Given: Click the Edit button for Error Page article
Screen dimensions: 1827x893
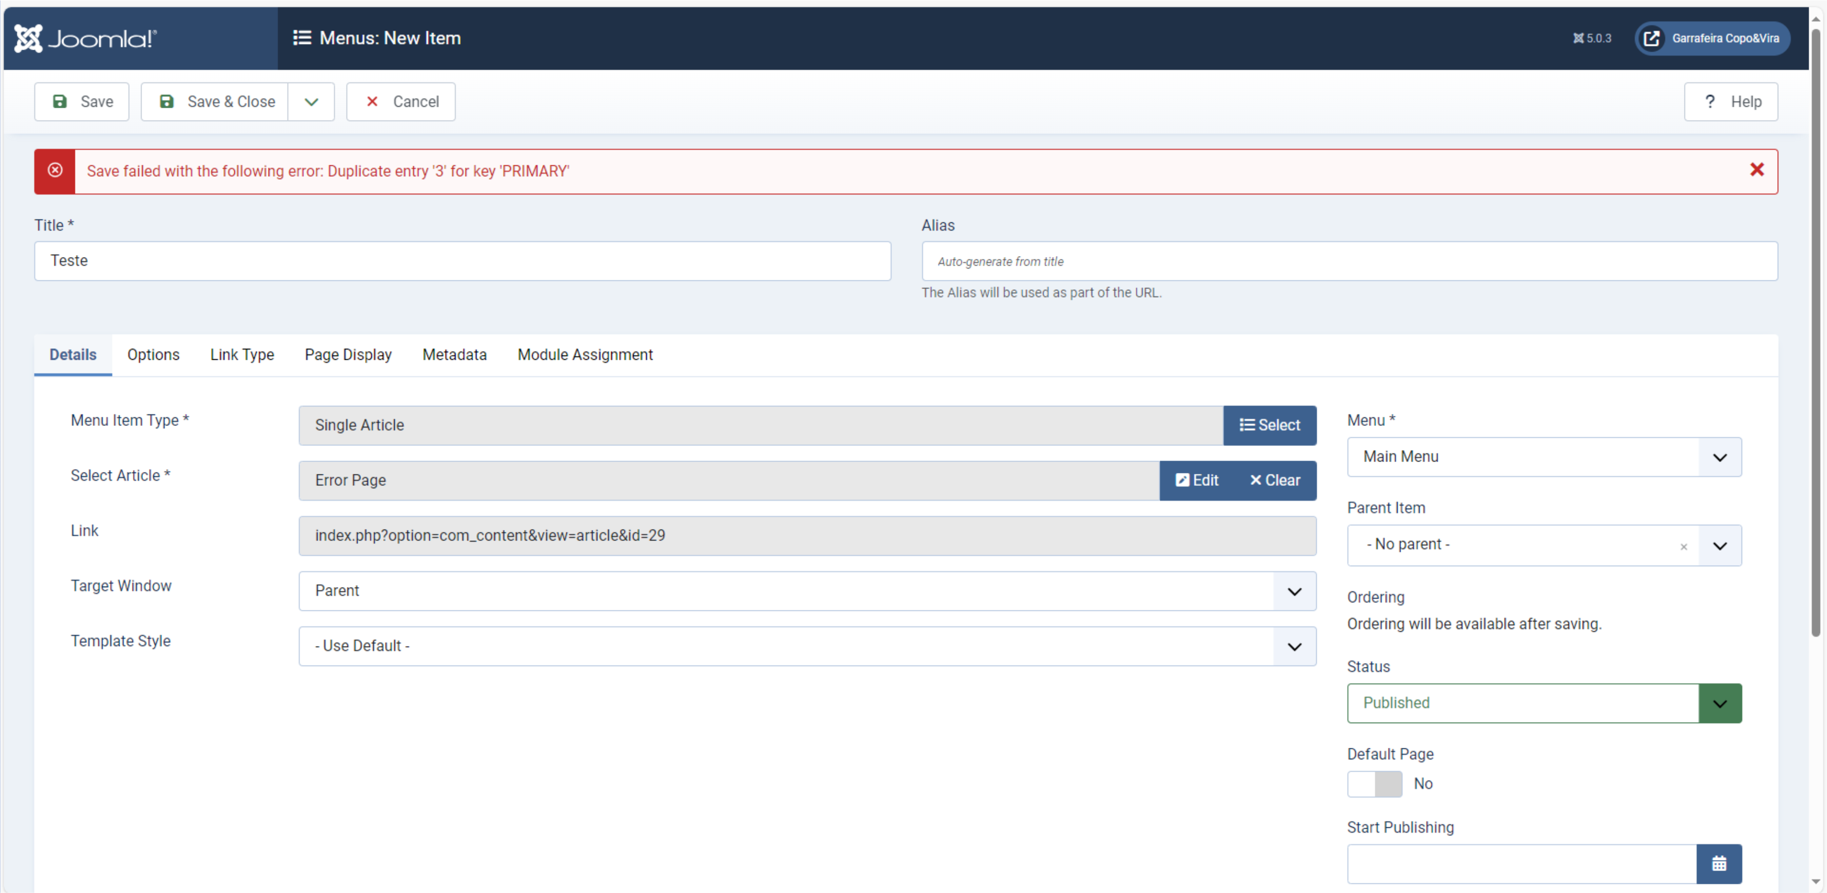Looking at the screenshot, I should [1197, 481].
